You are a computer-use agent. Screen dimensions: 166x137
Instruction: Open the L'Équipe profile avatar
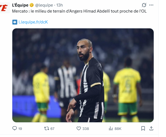click(x=3, y=8)
